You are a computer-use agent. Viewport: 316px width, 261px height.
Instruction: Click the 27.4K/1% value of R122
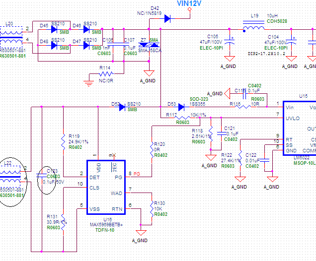(x=231, y=160)
